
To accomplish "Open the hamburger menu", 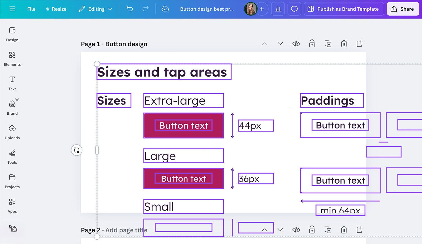I will click(x=12, y=9).
